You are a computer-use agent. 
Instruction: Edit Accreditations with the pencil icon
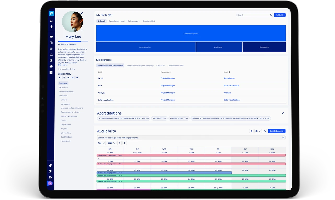coord(283,113)
